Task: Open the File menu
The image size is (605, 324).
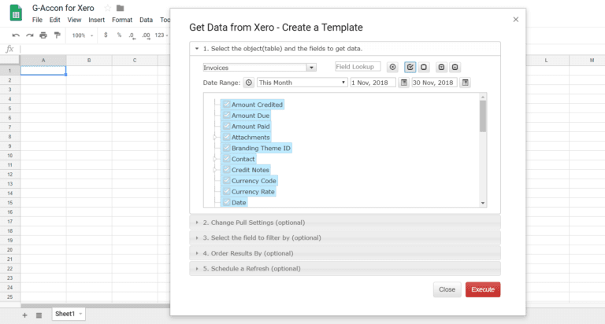Action: 37,20
